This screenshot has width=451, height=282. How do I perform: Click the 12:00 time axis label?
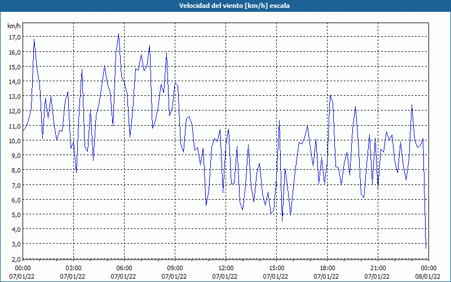[226, 268]
